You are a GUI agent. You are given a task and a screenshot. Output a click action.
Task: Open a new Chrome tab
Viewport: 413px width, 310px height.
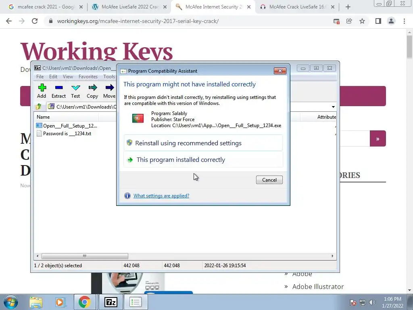(348, 7)
